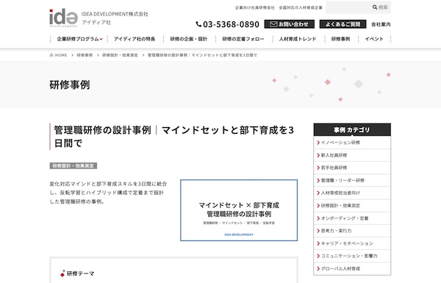The height and width of the screenshot is (283, 441).
Task: Open イノベーション研修 category
Action: click(352, 143)
